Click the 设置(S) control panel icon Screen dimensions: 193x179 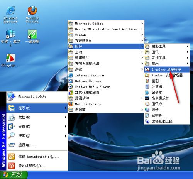[x=12, y=127]
